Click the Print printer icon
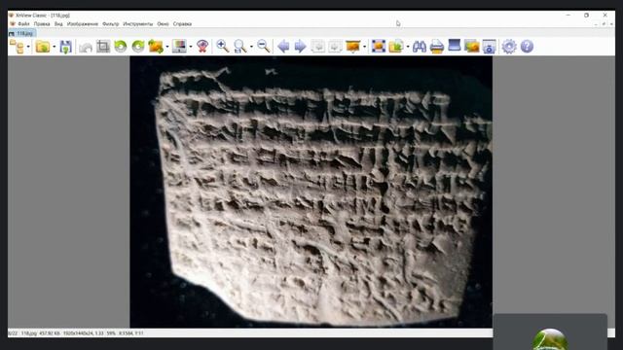623x350 pixels. pos(437,47)
